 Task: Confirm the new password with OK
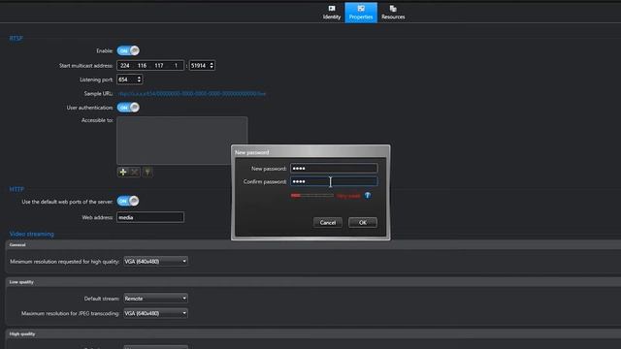(x=362, y=222)
